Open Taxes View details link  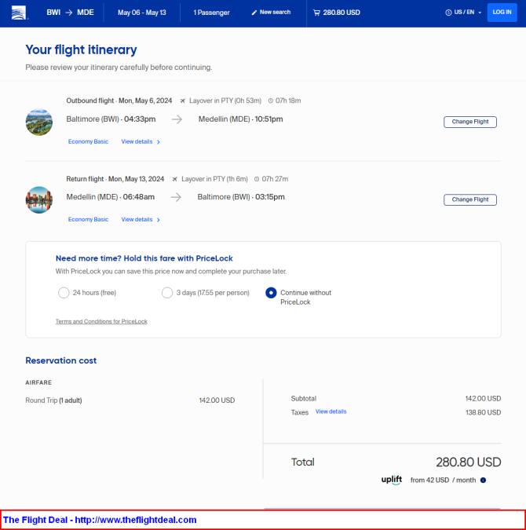click(x=331, y=411)
